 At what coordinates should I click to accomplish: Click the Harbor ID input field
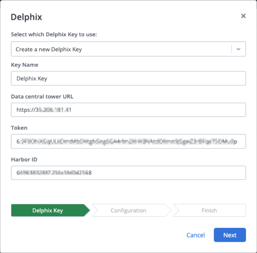(x=128, y=173)
